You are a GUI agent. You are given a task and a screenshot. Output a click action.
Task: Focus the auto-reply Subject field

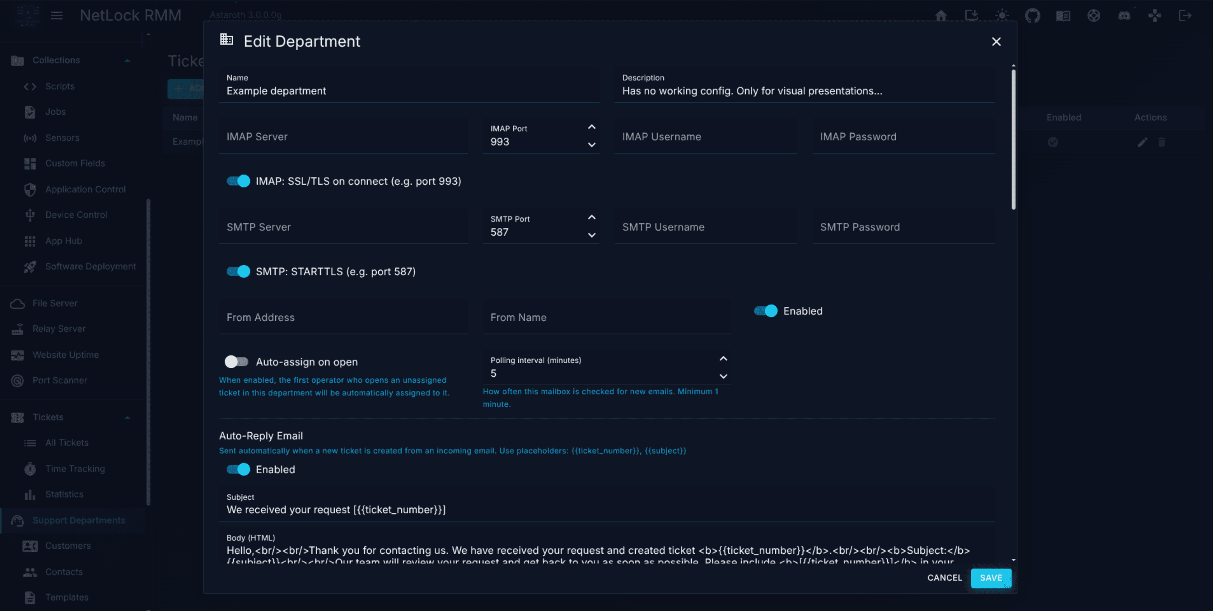[x=607, y=504]
